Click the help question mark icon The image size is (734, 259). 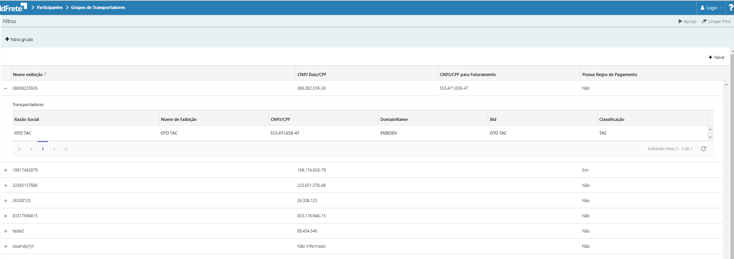[730, 7]
